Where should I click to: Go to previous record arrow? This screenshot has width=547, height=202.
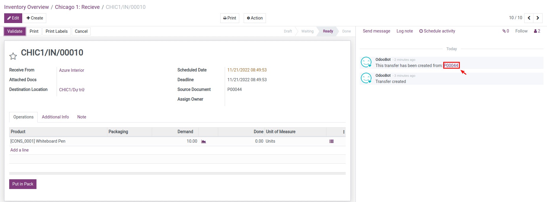[x=529, y=18]
